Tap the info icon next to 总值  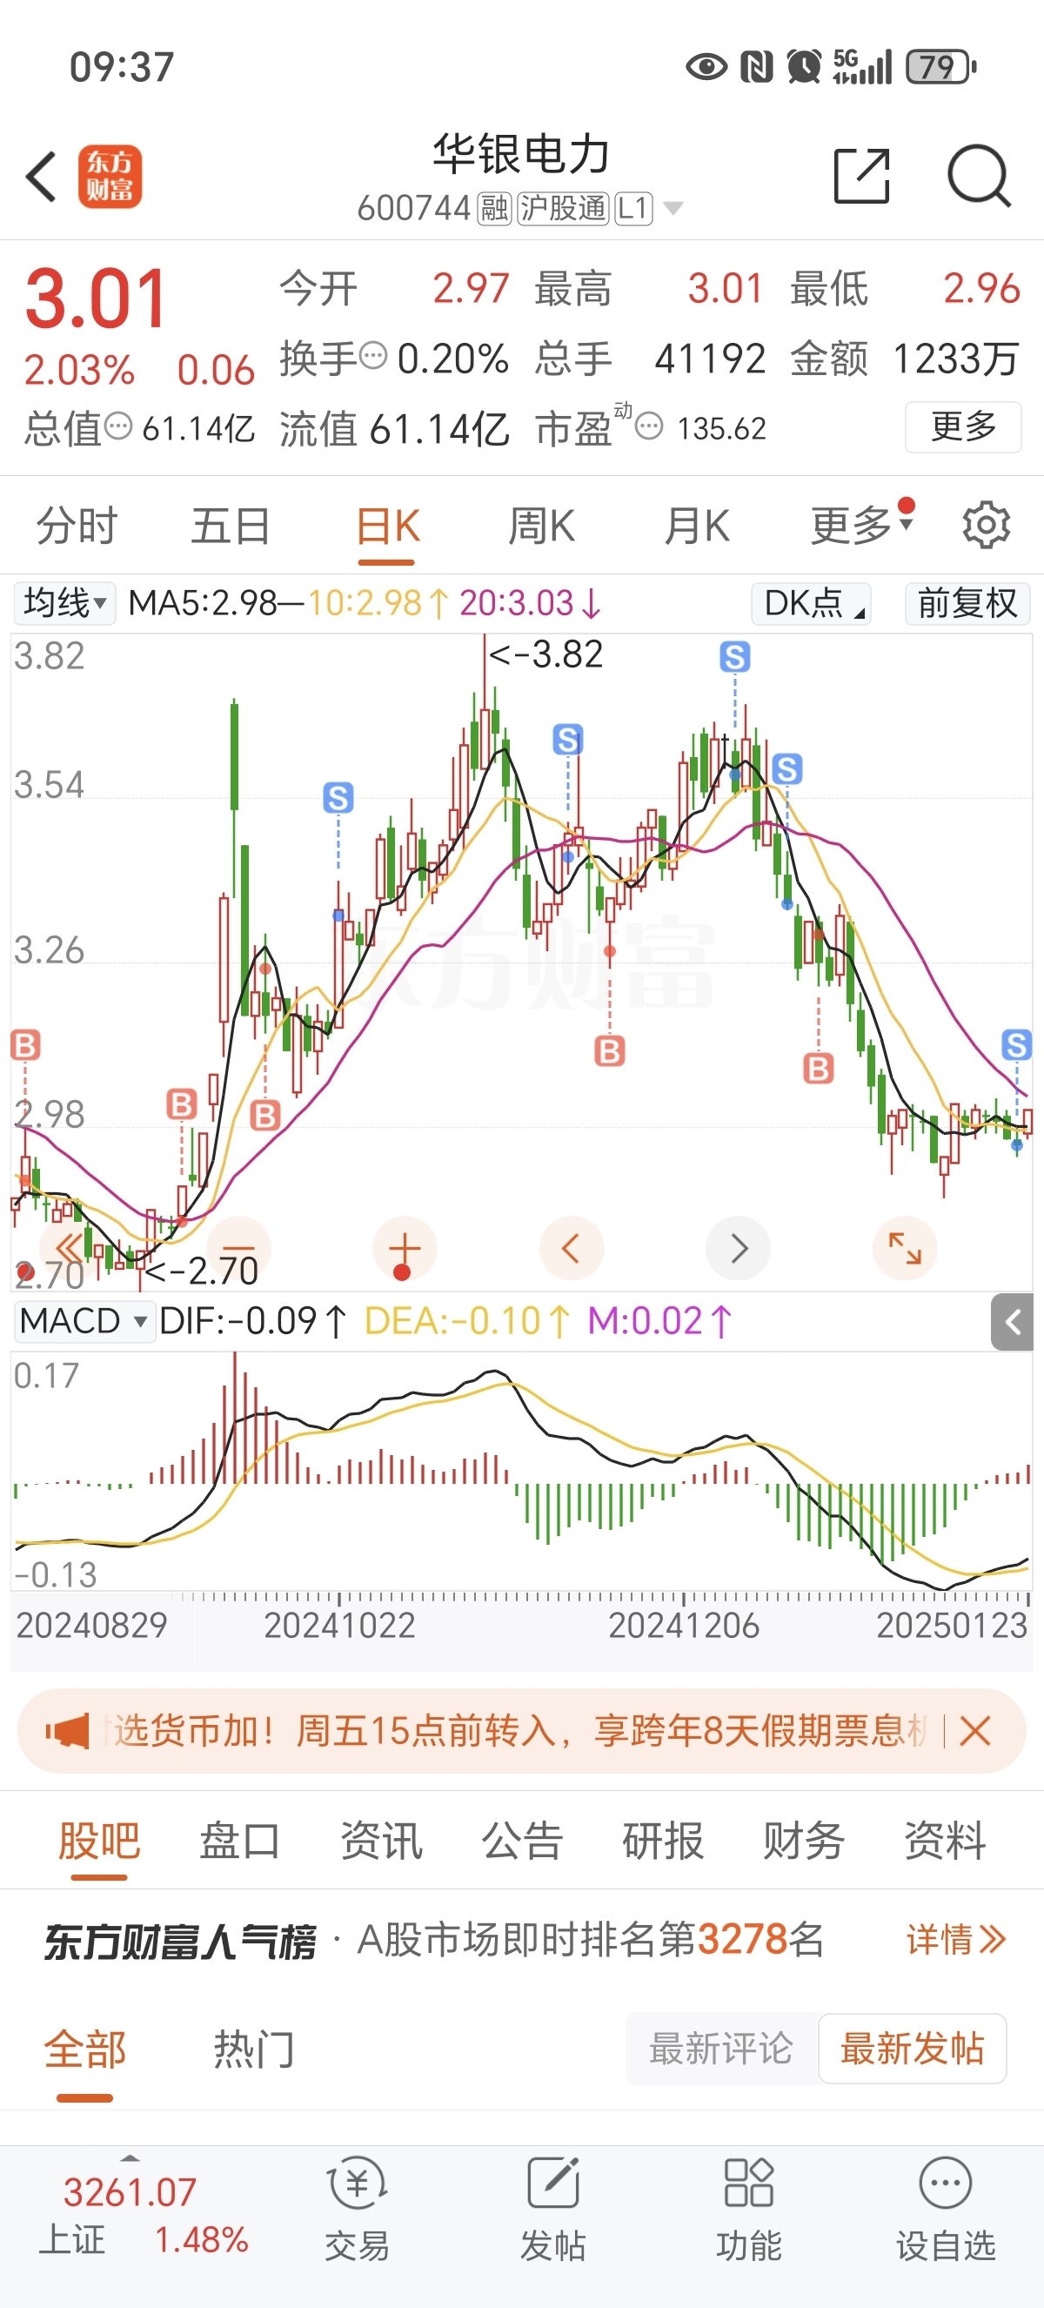coord(118,426)
